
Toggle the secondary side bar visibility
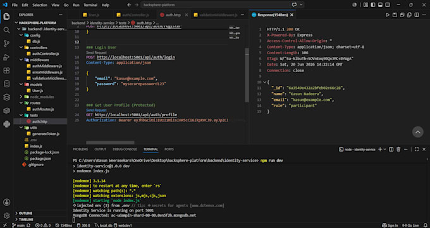click(x=388, y=5)
